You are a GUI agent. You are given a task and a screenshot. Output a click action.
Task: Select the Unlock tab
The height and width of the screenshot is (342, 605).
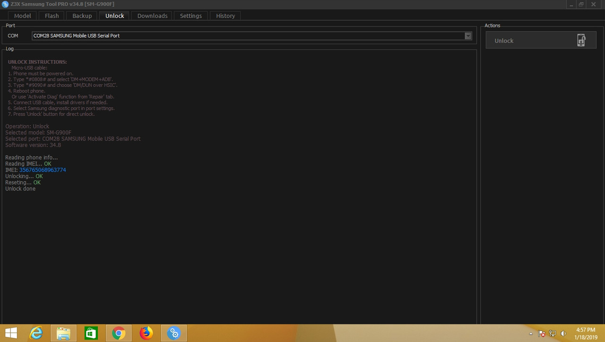[115, 16]
